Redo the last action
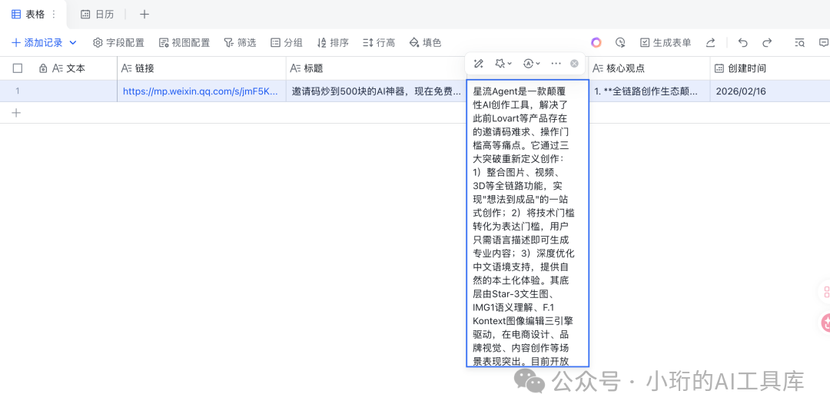The image size is (830, 414). [767, 43]
